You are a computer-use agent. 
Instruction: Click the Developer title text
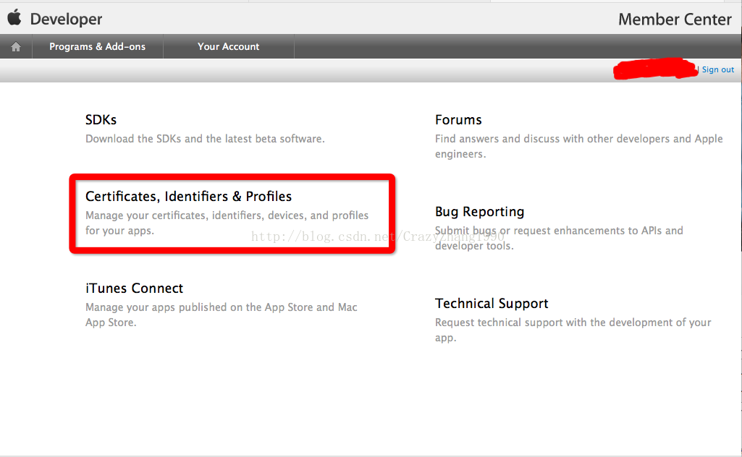tap(67, 19)
